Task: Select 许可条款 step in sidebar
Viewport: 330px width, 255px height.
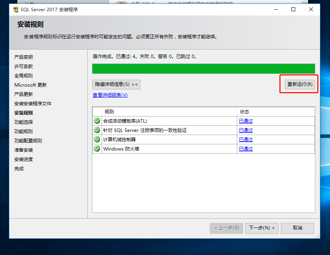Action: 24,67
